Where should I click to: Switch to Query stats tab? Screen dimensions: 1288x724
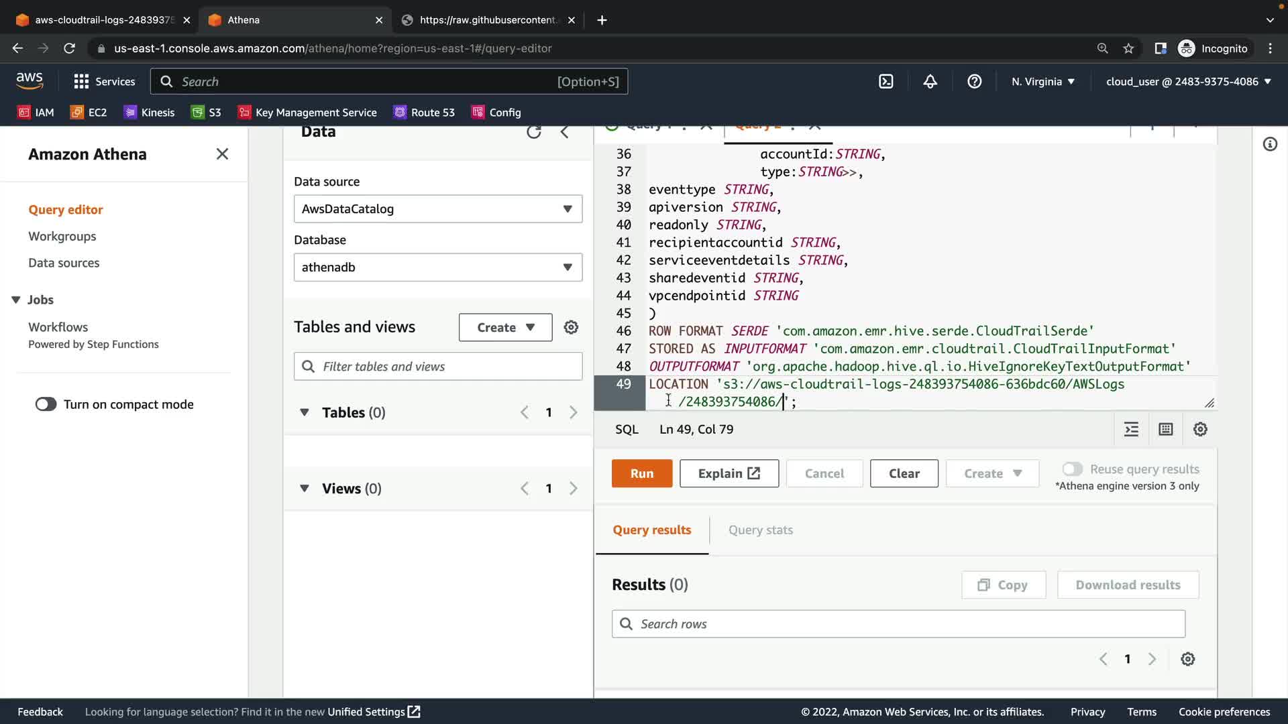[760, 530]
